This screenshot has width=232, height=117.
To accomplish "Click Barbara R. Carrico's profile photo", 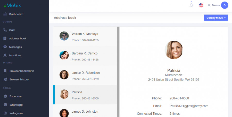I will point(64,55).
